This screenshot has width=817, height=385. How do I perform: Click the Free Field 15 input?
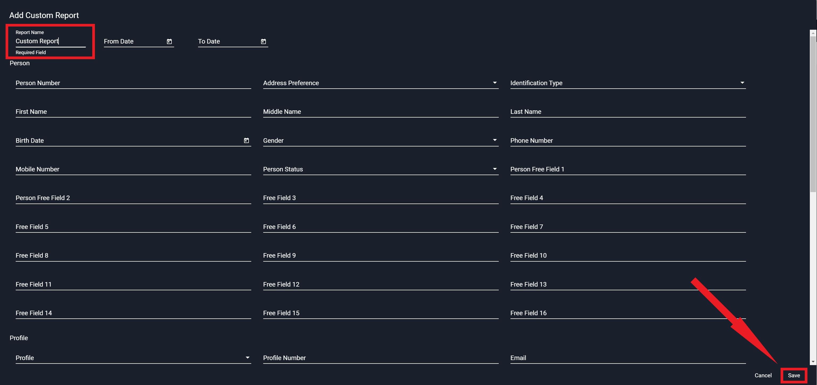coord(381,313)
